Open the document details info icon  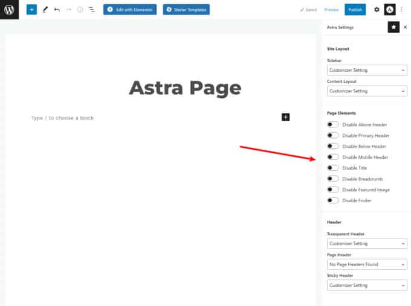[x=80, y=10]
